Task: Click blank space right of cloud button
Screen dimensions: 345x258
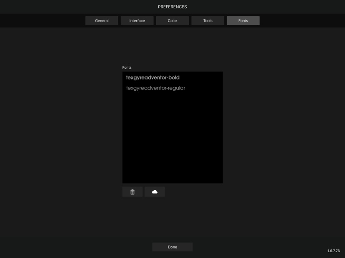Action: pos(196,192)
